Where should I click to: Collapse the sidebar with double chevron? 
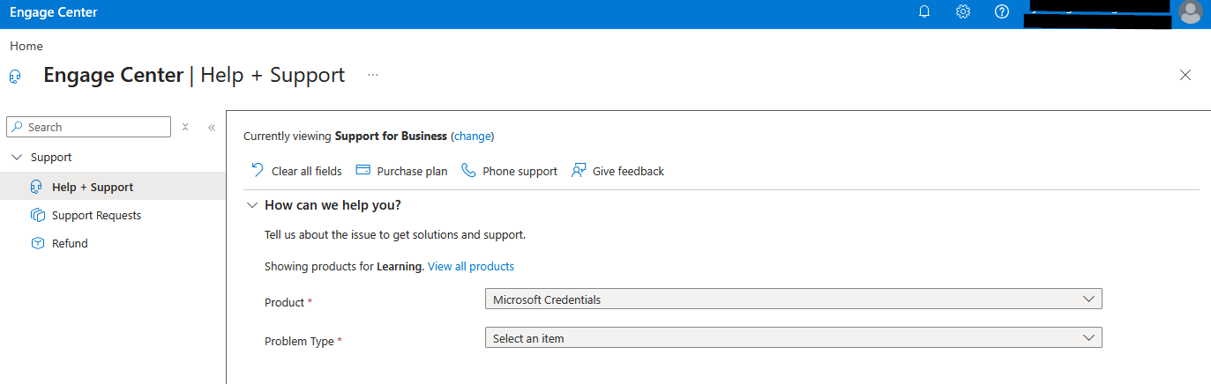click(212, 127)
